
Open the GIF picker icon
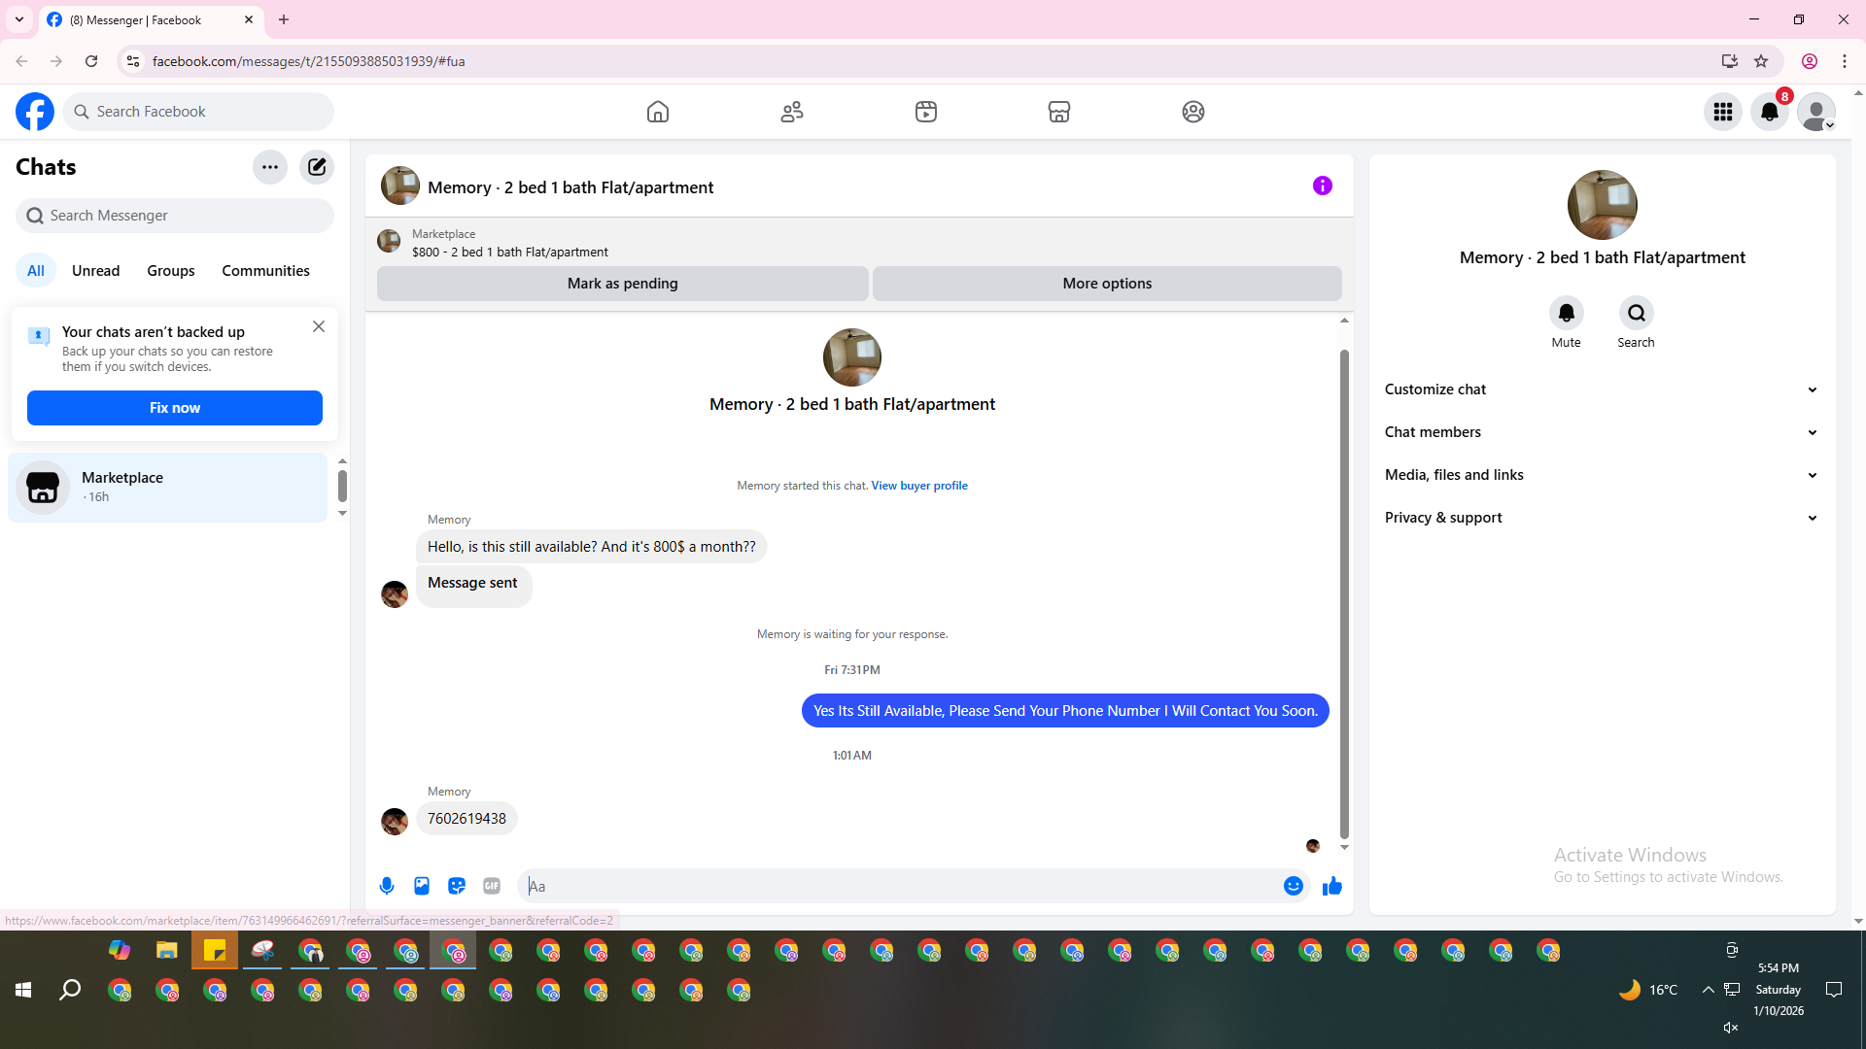pos(492,886)
